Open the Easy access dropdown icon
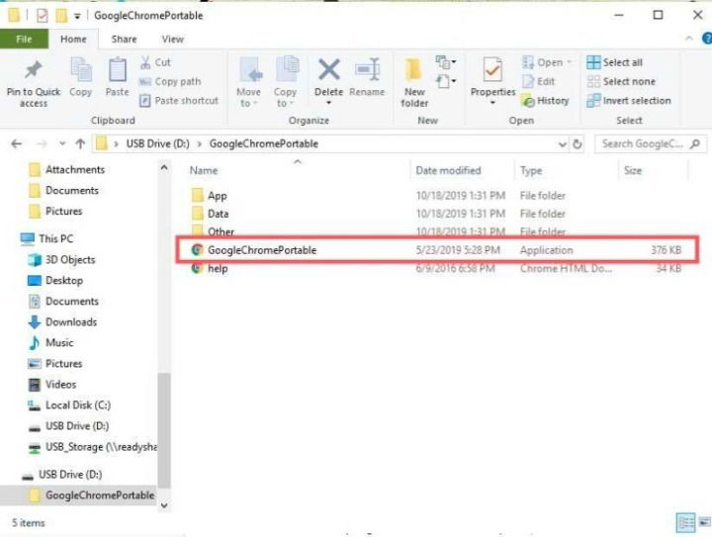The height and width of the screenshot is (537, 712). click(445, 82)
